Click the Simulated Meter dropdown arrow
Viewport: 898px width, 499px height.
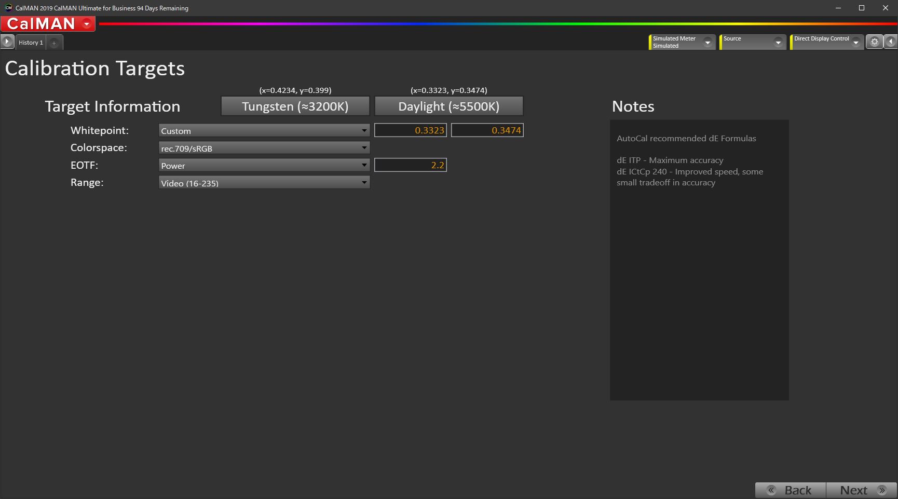point(707,43)
